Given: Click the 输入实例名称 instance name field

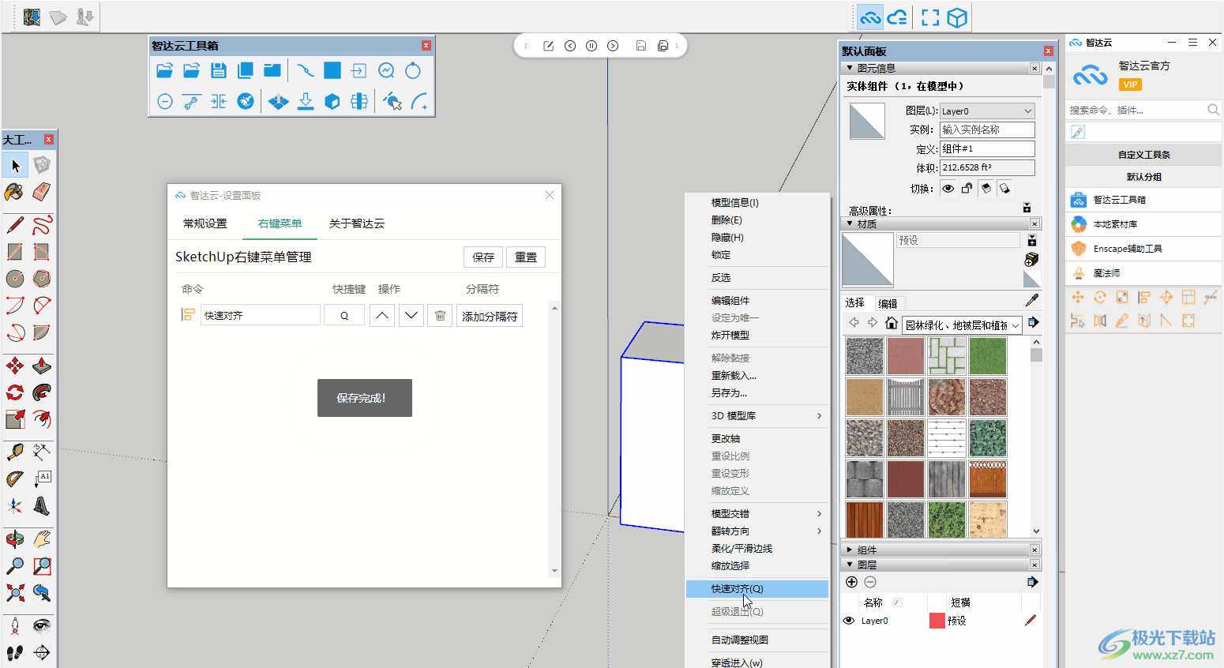Looking at the screenshot, I should (x=987, y=129).
